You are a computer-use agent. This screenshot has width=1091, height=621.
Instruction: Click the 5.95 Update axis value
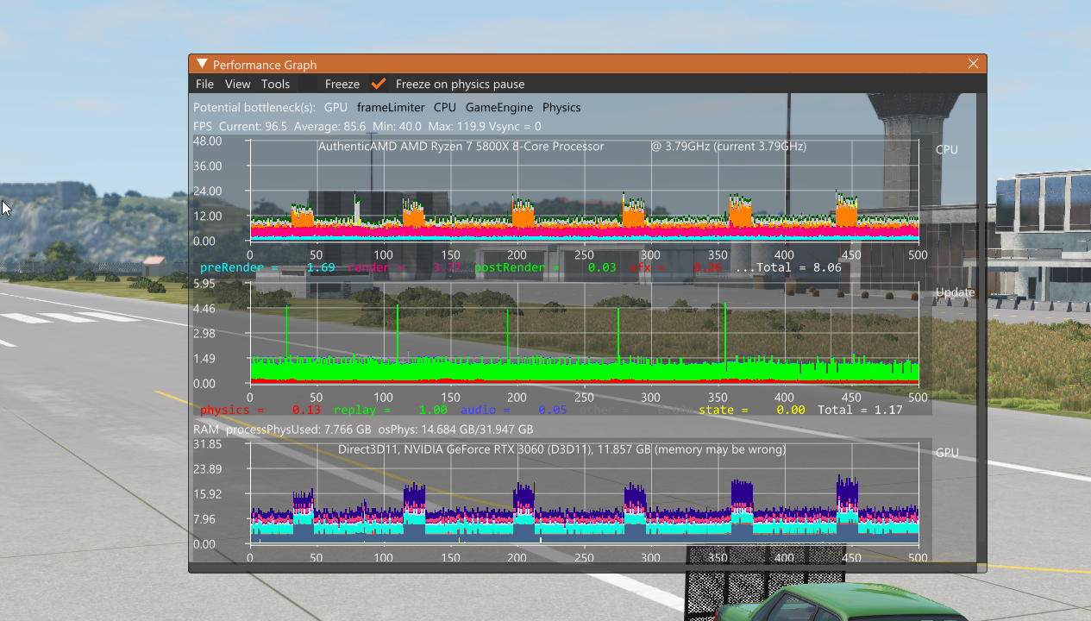(204, 283)
